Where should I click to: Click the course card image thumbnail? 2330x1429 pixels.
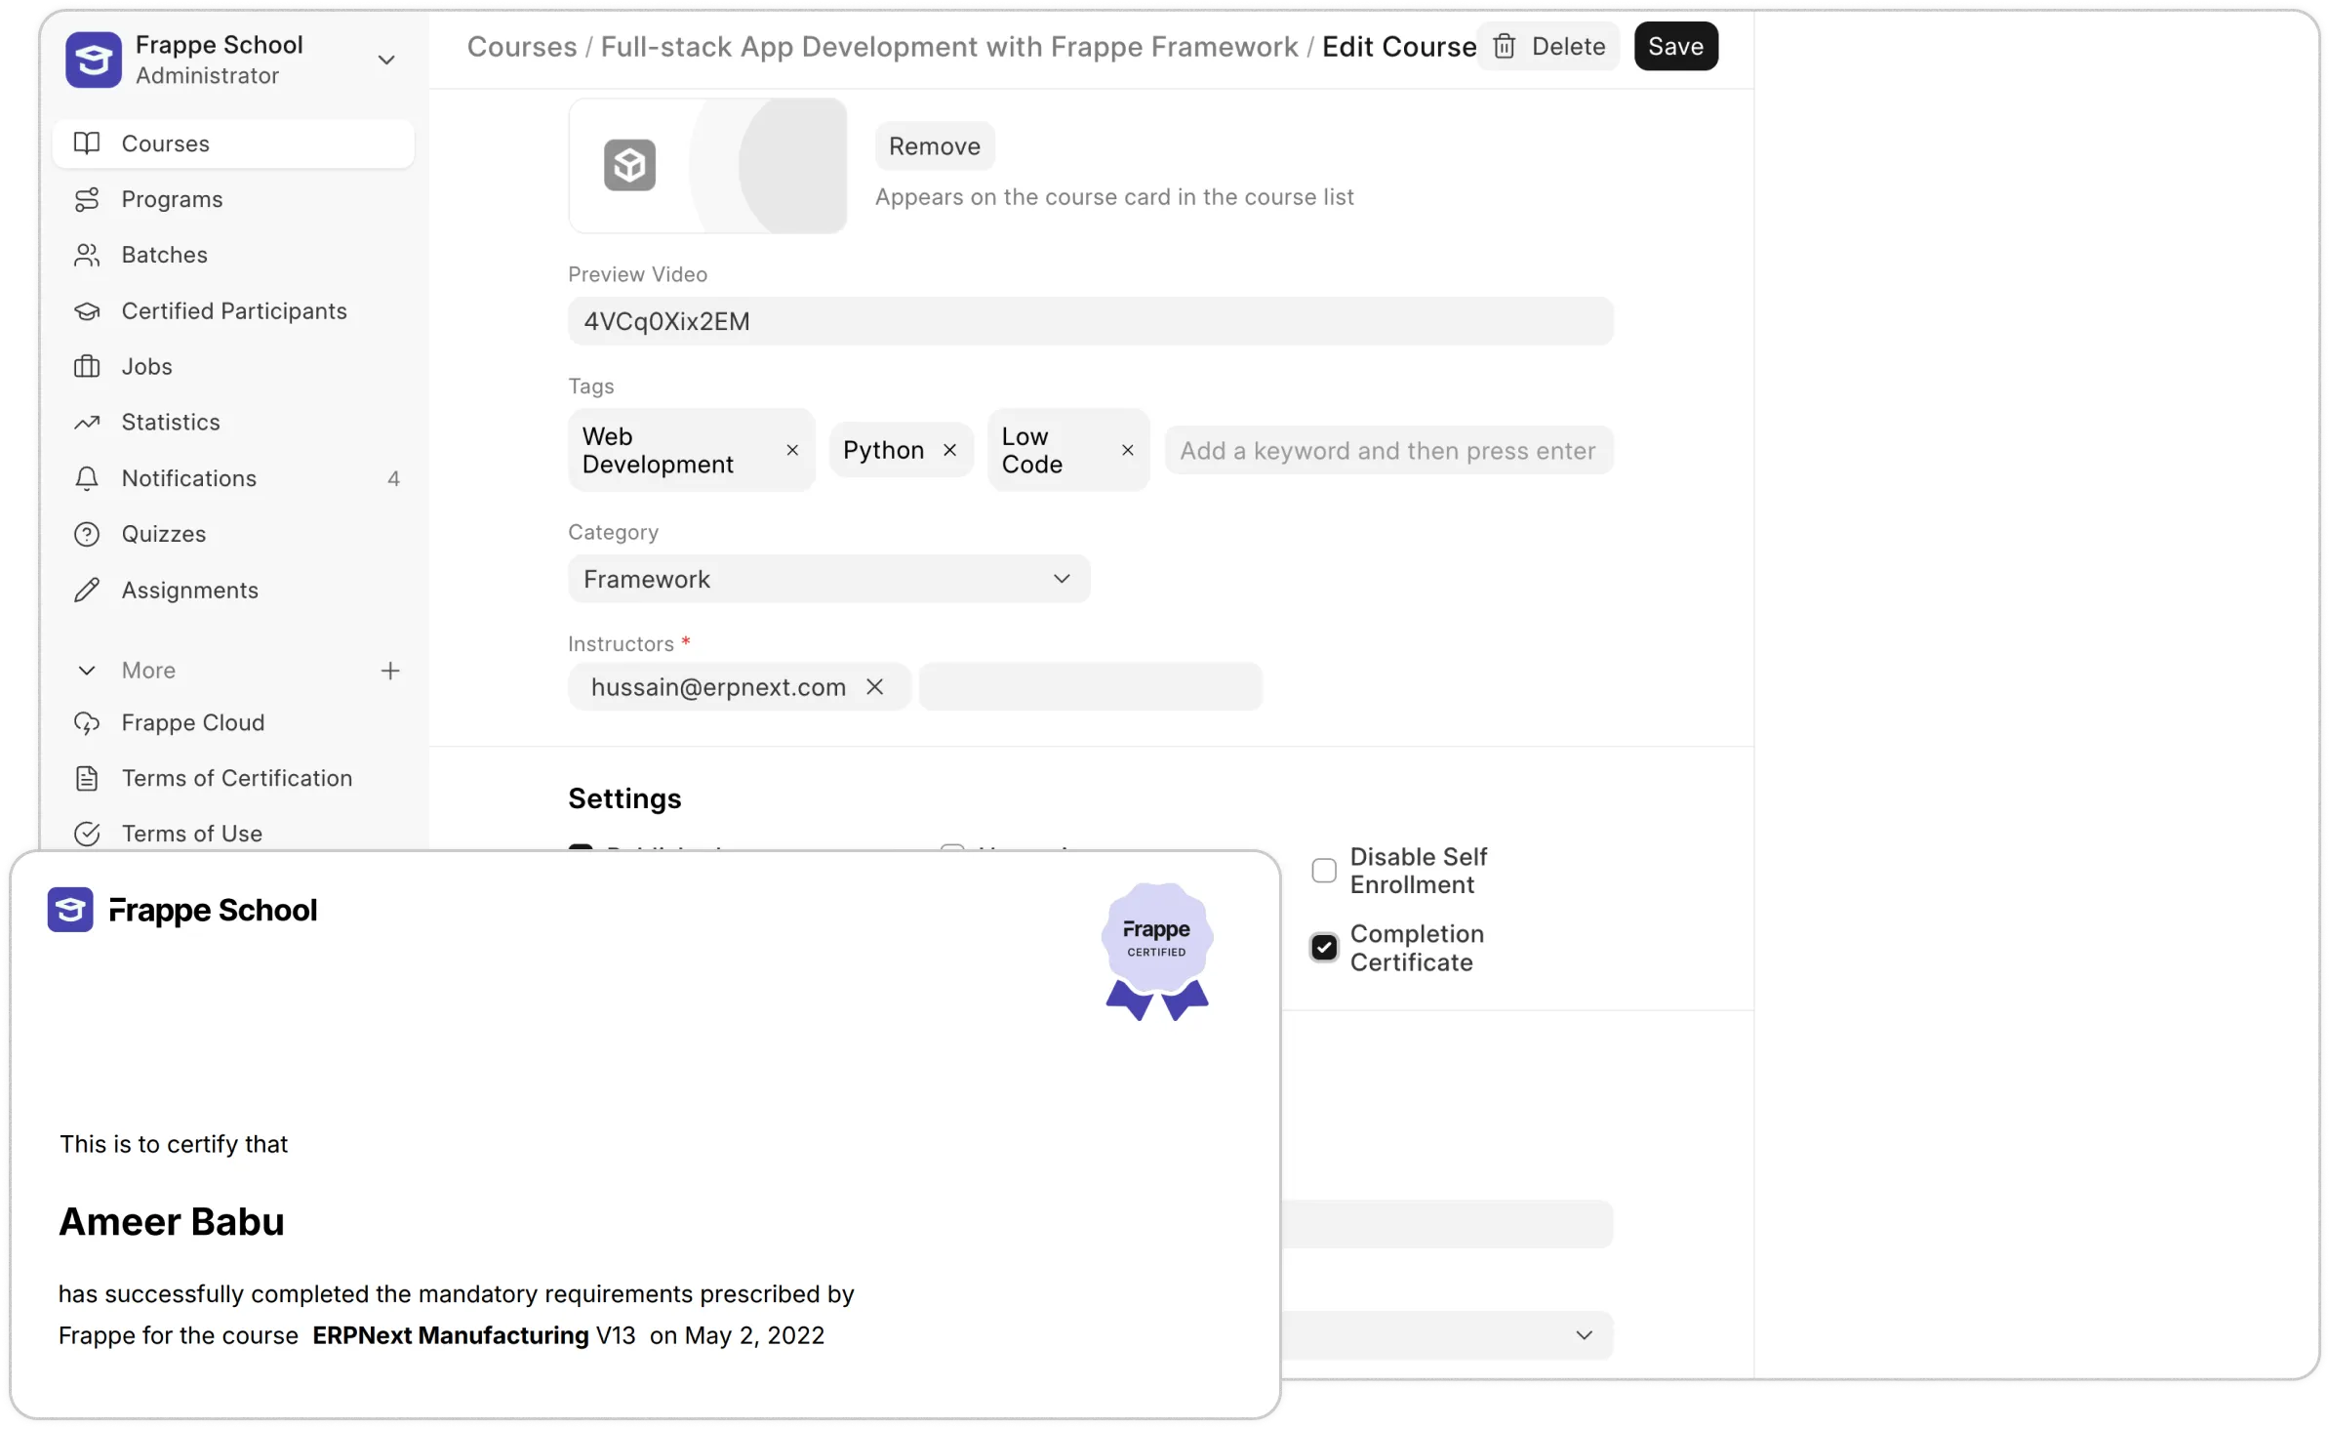click(x=707, y=165)
